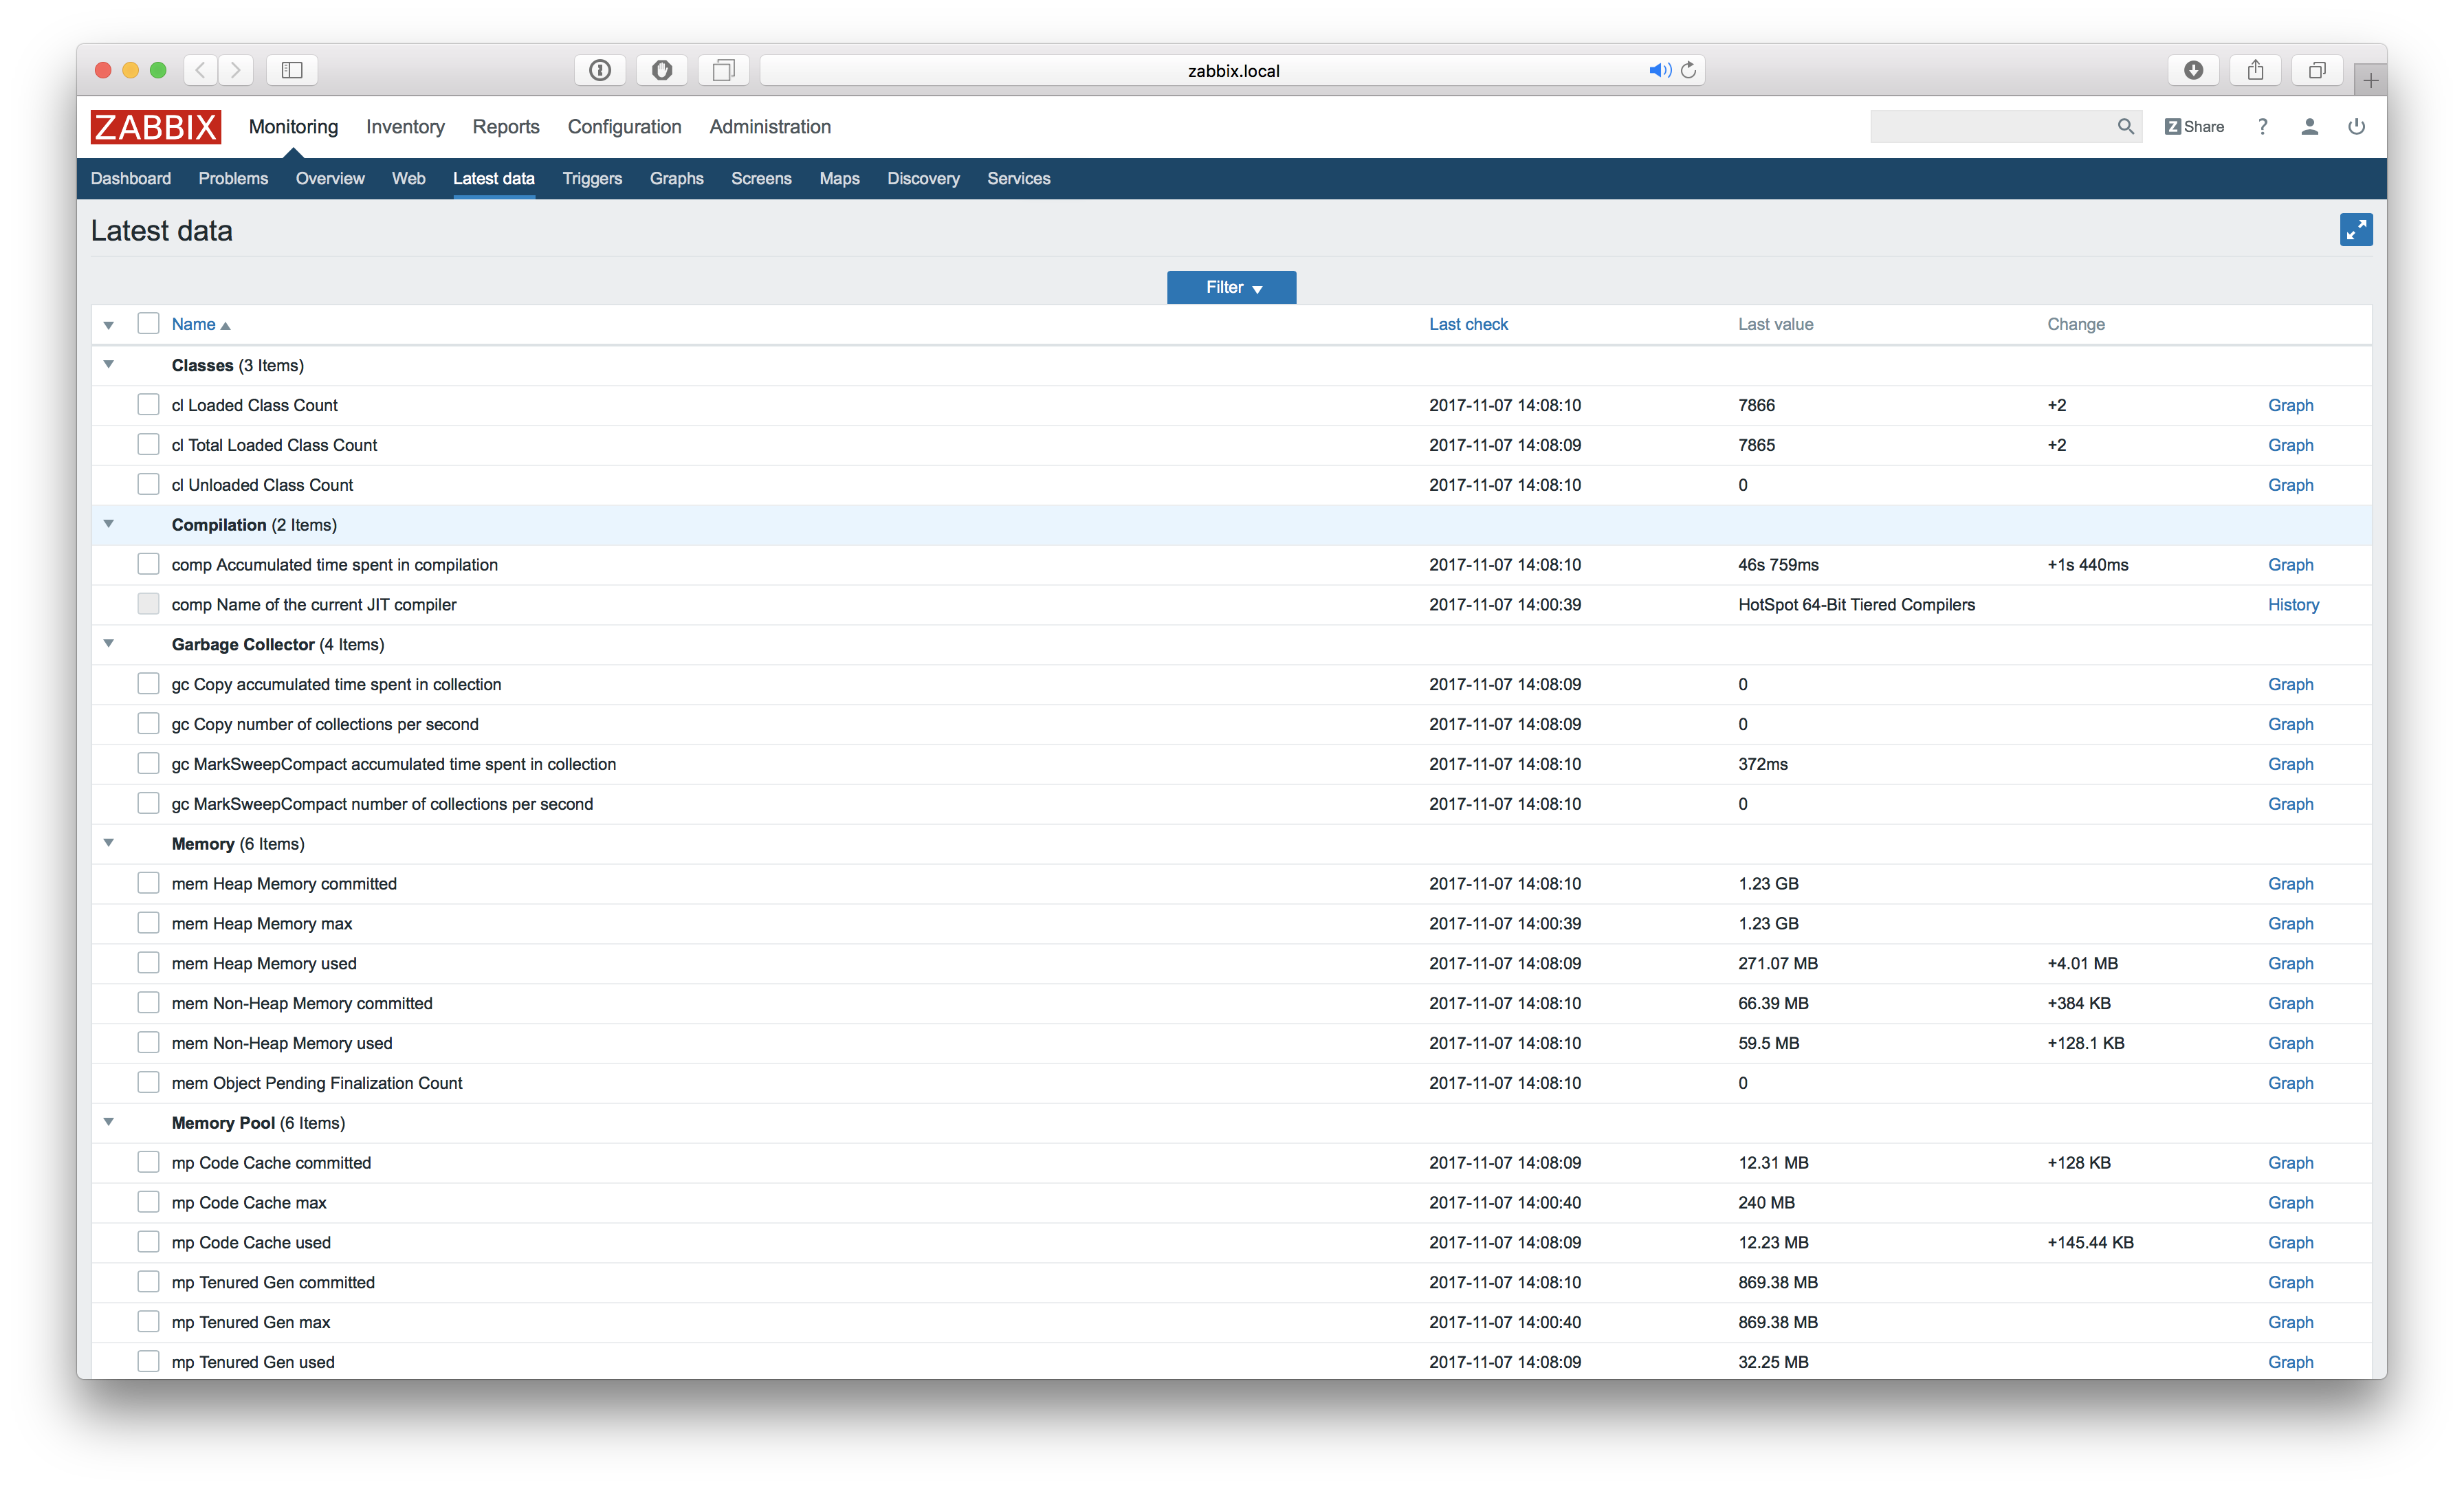Collapse the Memory Pool section
2464x1489 pixels.
pyautogui.click(x=109, y=1123)
